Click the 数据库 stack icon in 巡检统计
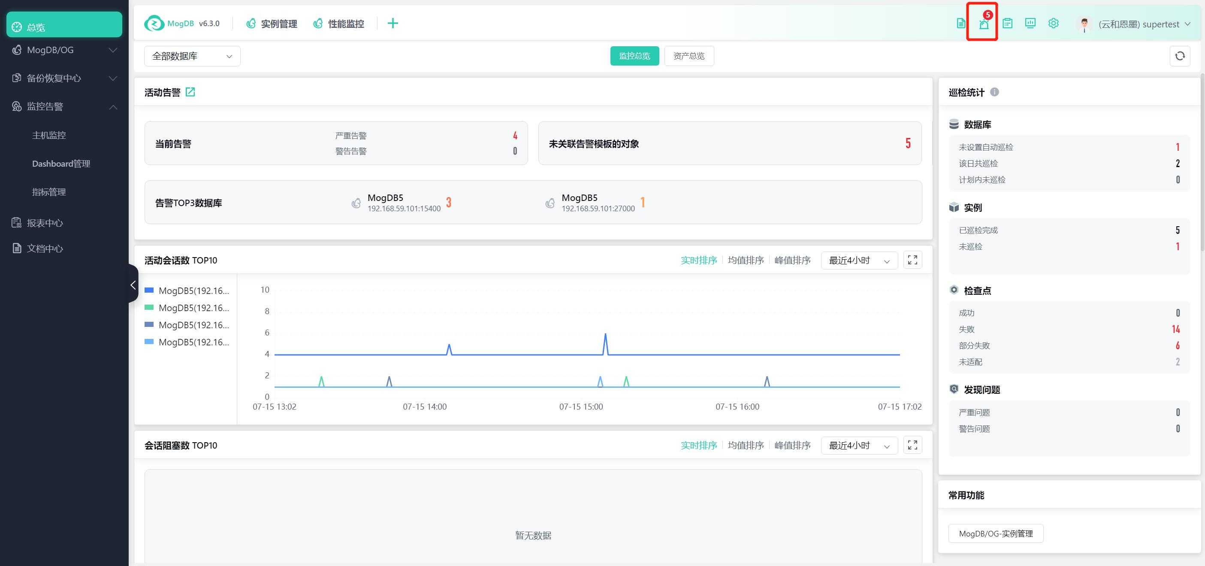 pyautogui.click(x=954, y=124)
